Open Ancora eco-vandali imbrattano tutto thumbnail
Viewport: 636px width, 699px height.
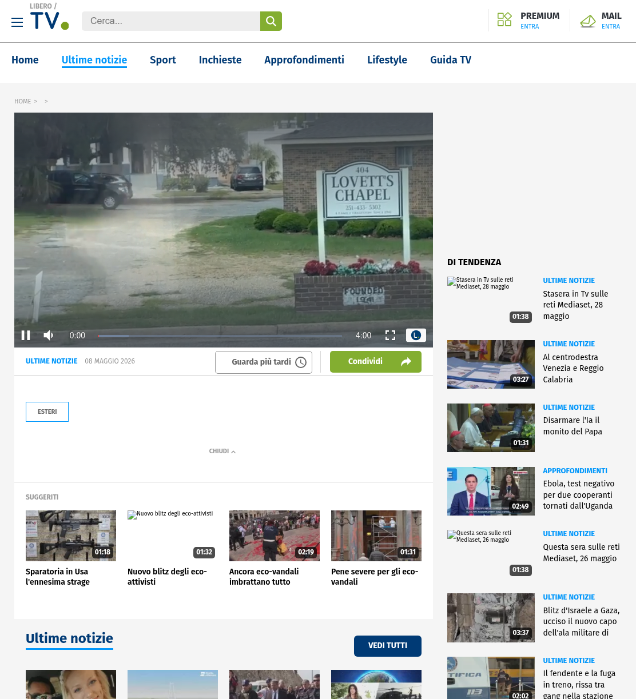point(275,536)
